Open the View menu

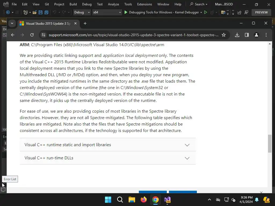point(36,4)
